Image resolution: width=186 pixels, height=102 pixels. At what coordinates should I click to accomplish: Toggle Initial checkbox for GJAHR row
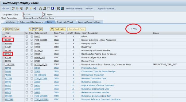[32, 47]
